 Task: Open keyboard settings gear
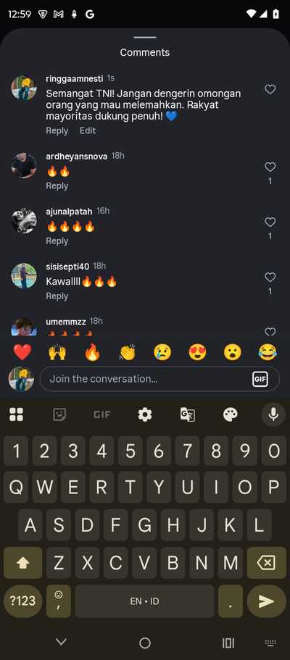click(145, 415)
